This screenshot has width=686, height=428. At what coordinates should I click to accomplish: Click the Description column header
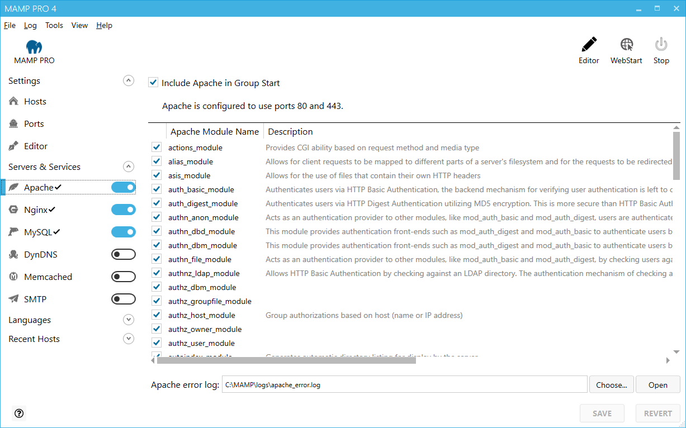pyautogui.click(x=290, y=132)
